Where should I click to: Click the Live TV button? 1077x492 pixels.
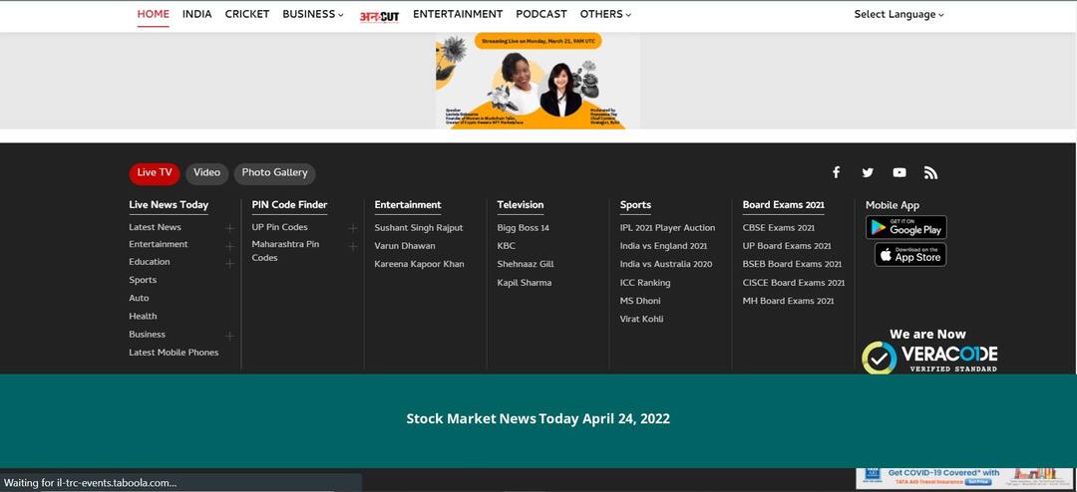(x=155, y=173)
